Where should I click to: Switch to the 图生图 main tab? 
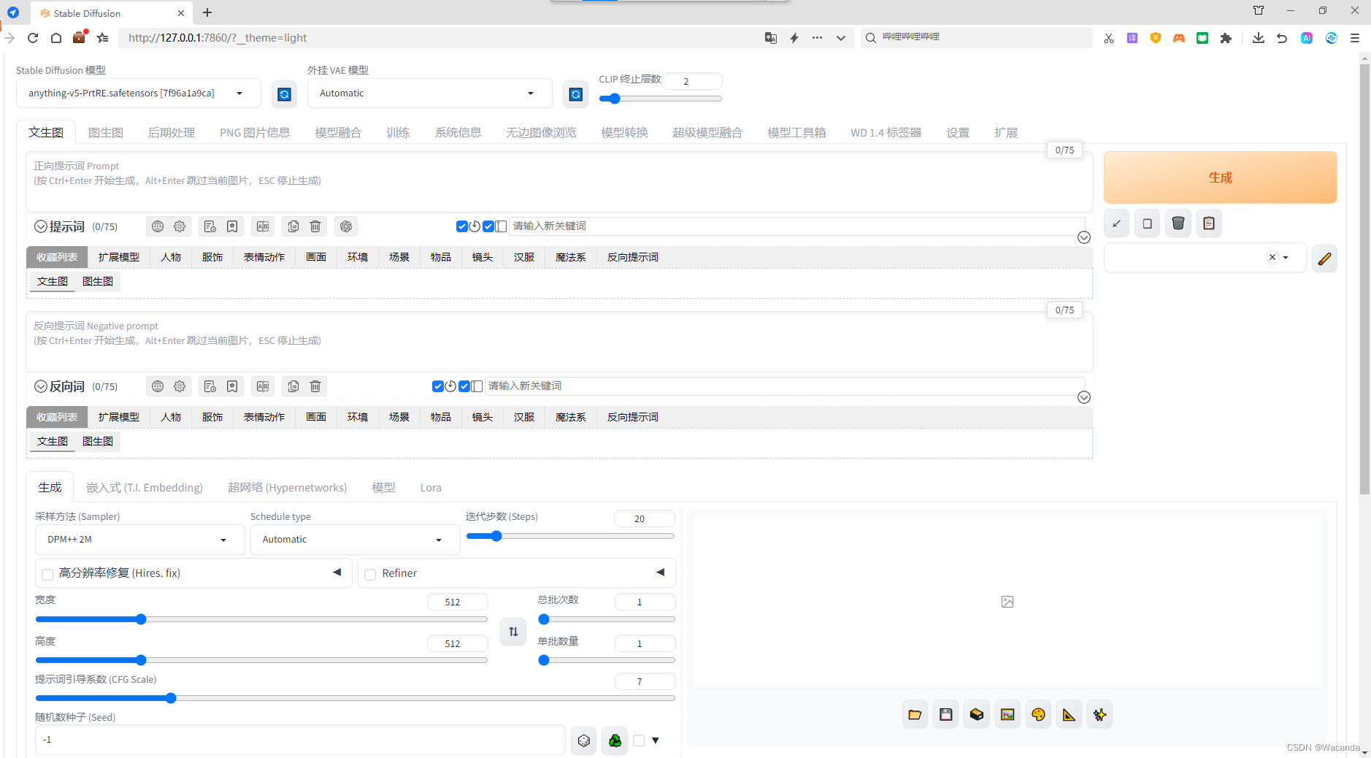pyautogui.click(x=106, y=133)
